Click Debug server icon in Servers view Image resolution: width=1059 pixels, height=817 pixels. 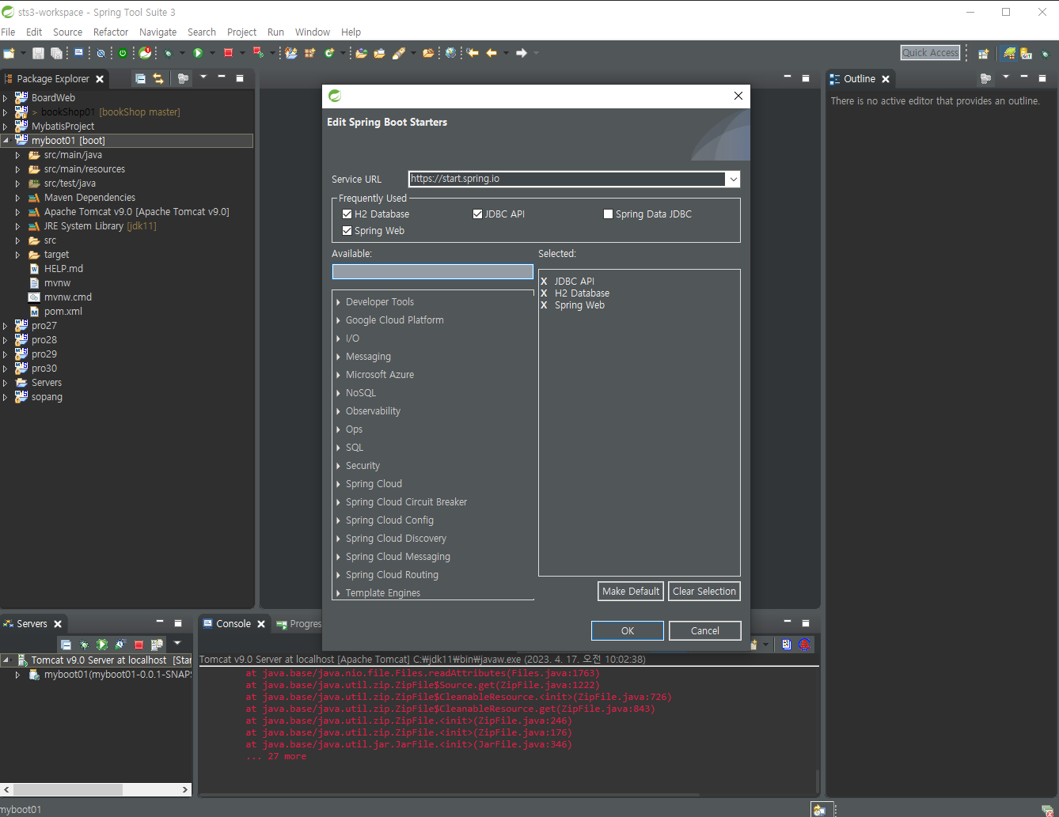pyautogui.click(x=84, y=645)
